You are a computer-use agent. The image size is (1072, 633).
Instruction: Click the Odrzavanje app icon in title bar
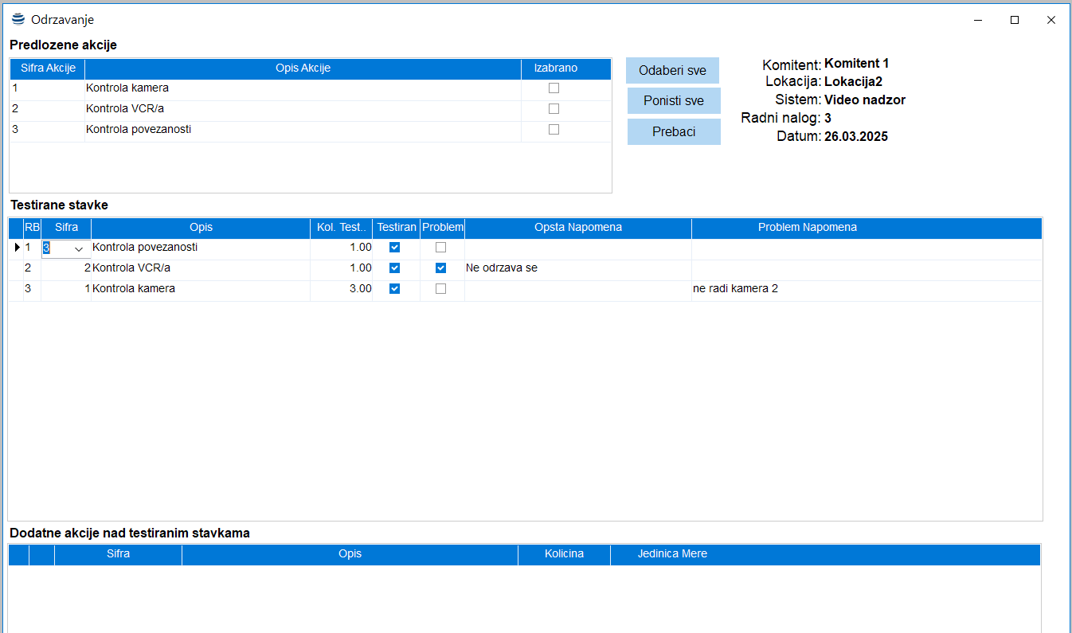pyautogui.click(x=18, y=19)
